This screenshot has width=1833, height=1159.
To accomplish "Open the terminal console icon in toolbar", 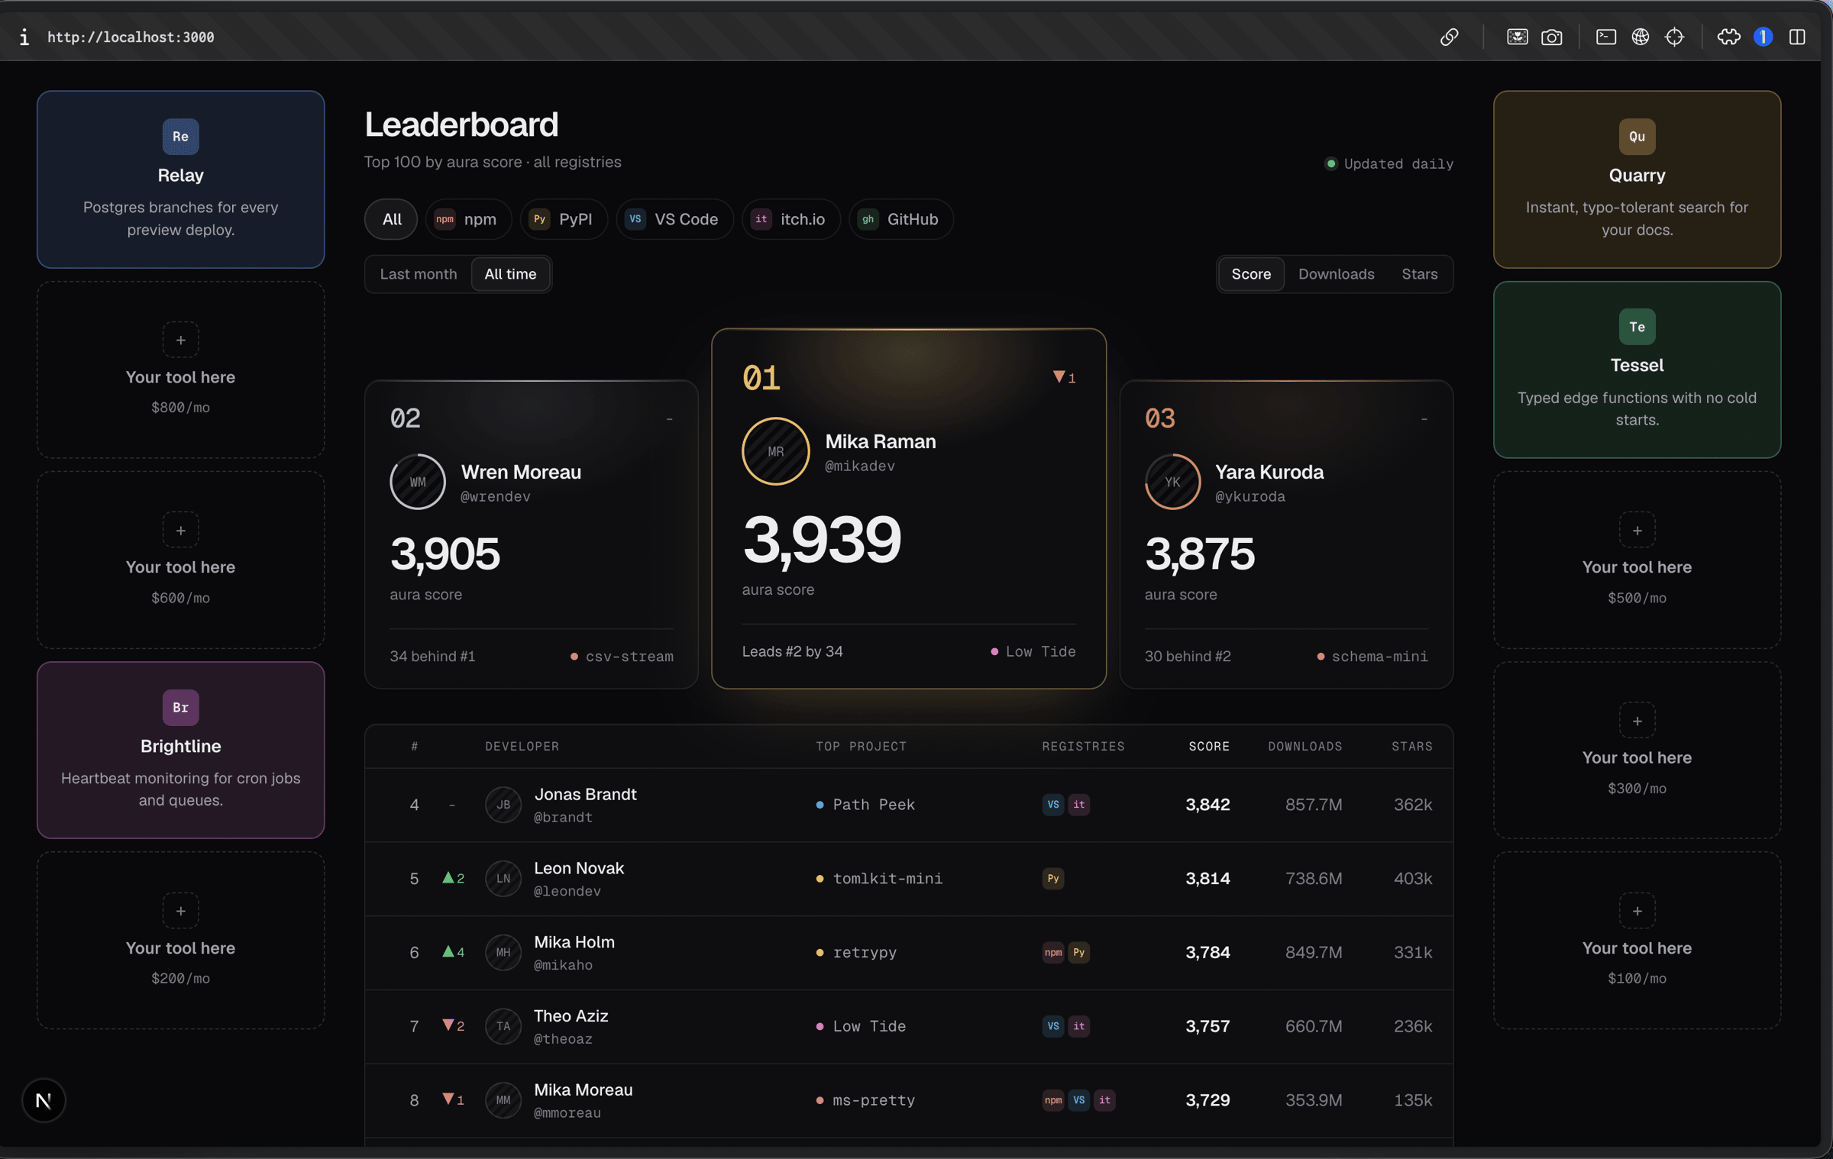I will (x=1606, y=37).
